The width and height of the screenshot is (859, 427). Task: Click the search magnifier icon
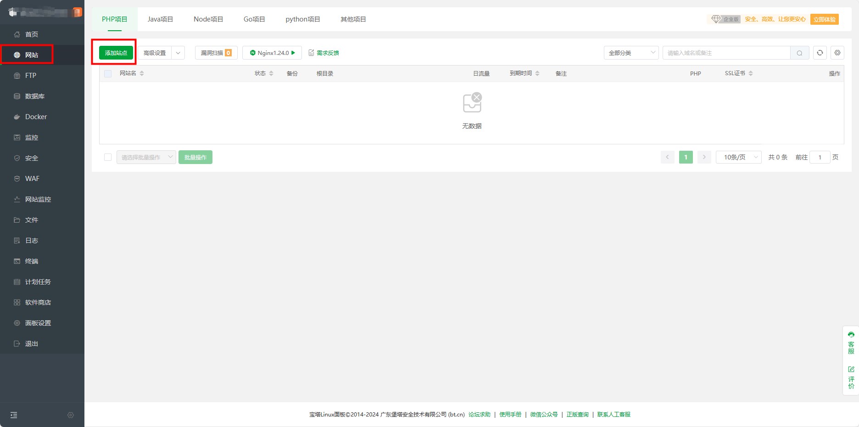[x=799, y=53]
